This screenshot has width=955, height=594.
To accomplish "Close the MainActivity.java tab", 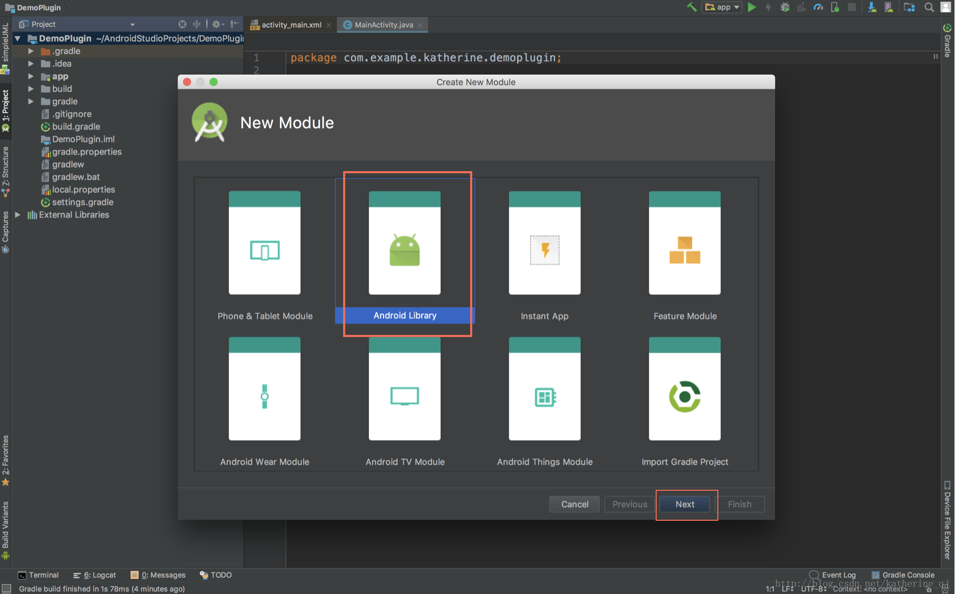I will pos(421,25).
